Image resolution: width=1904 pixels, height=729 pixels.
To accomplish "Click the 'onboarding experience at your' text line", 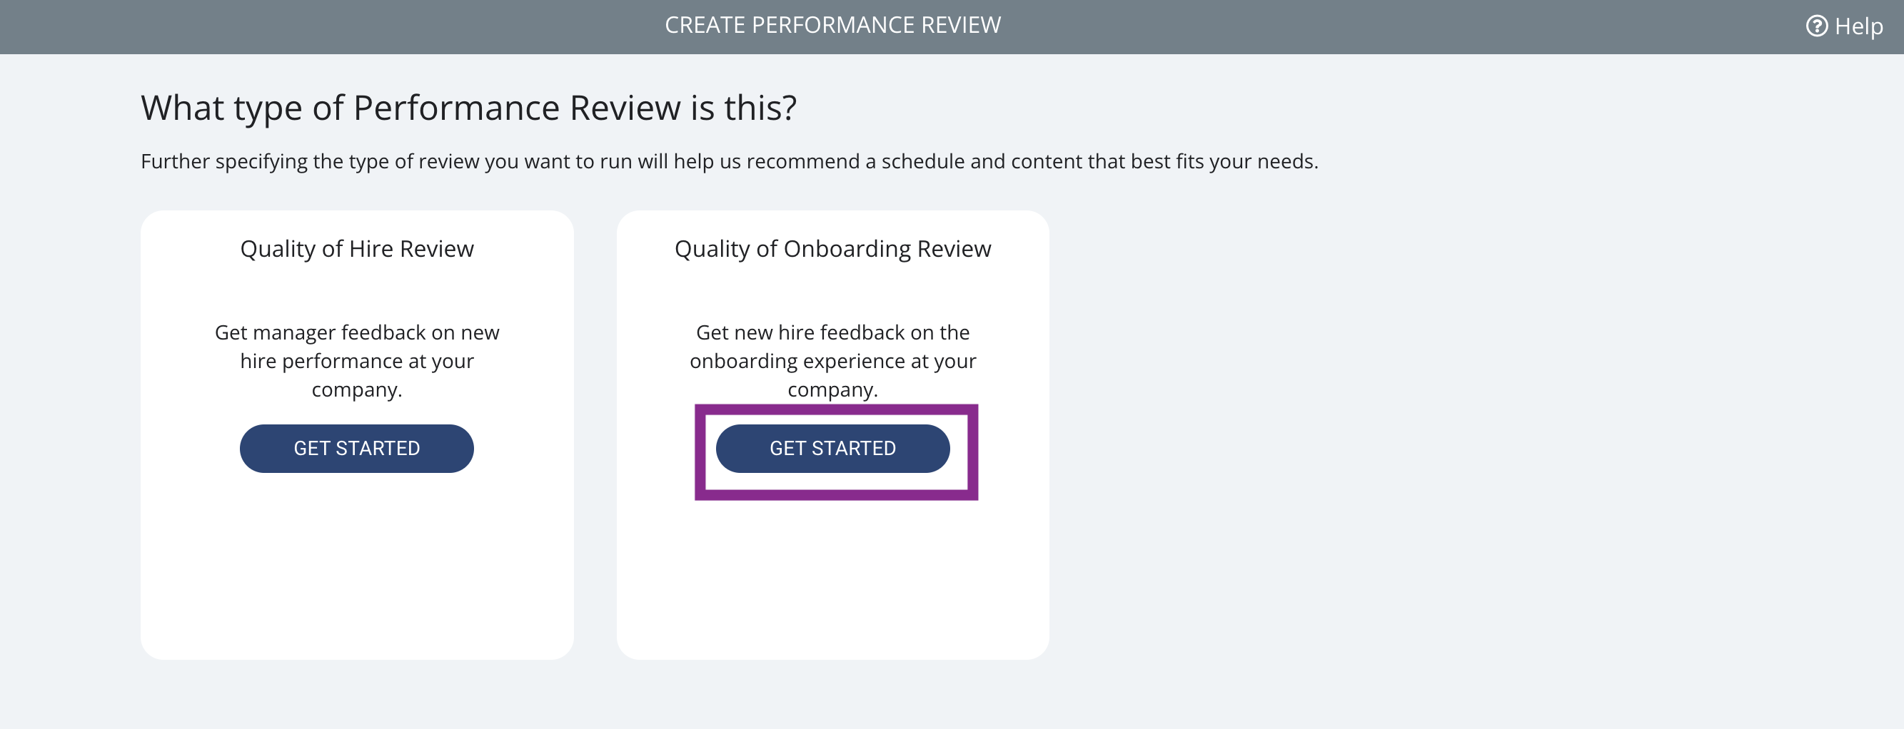I will click(x=832, y=361).
